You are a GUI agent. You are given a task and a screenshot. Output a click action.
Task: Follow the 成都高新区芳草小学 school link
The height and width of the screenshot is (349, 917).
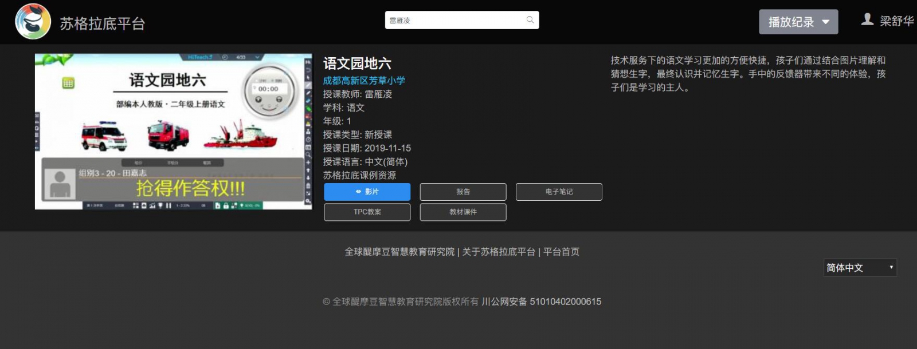(x=364, y=81)
